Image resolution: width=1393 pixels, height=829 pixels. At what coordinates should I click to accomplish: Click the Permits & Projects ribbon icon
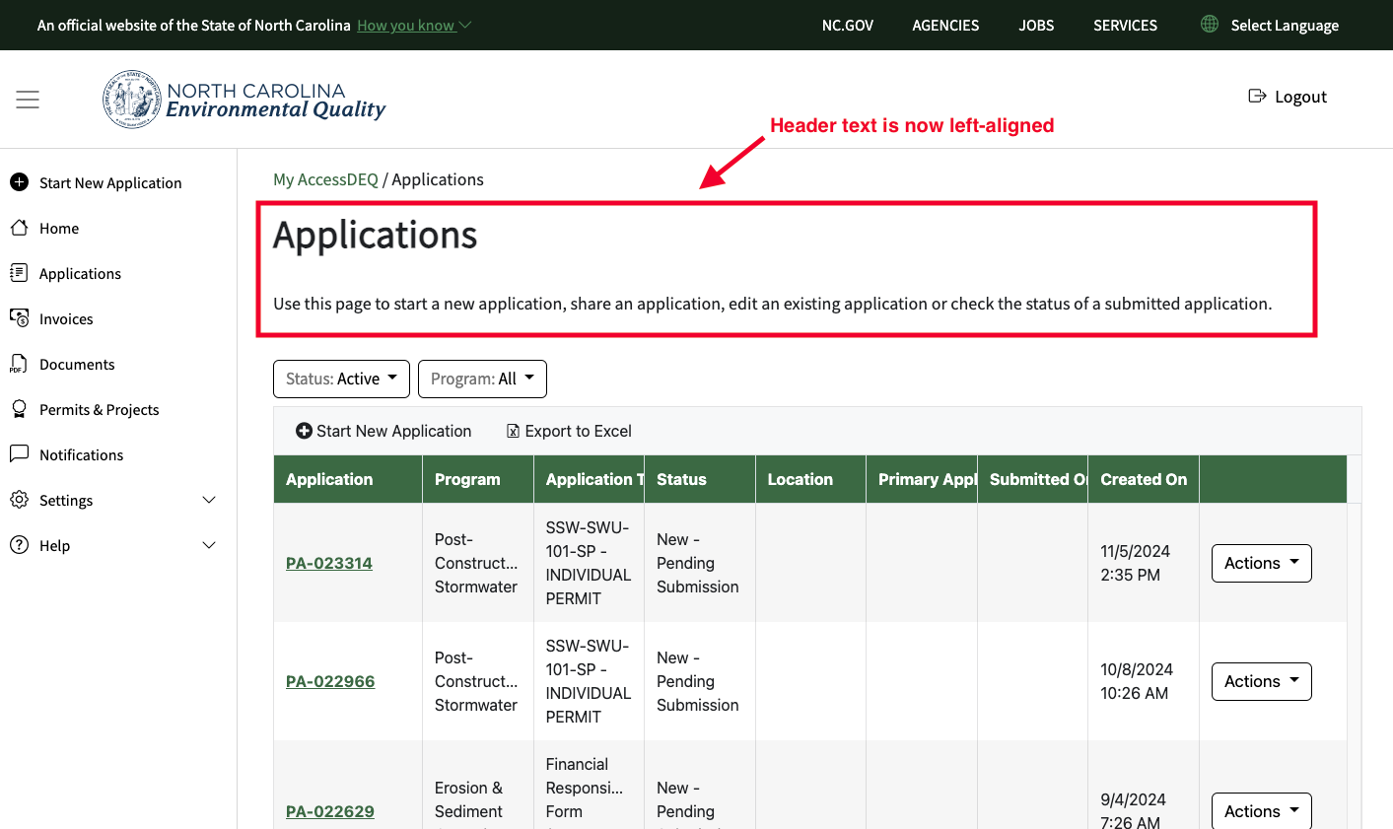pyautogui.click(x=19, y=409)
